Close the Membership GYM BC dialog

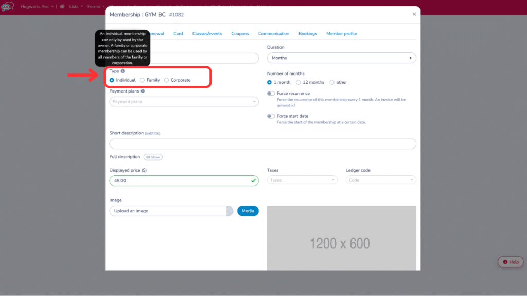click(x=414, y=14)
